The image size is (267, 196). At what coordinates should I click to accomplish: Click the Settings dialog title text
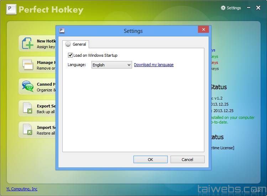pos(133,31)
